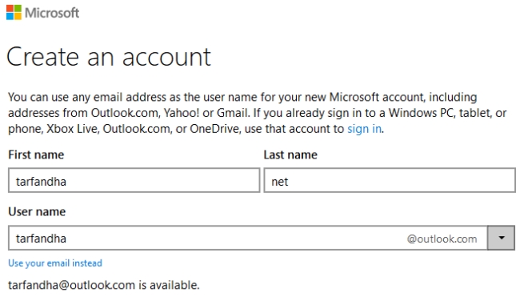The image size is (520, 305).
Task: Click into the User name field
Action: point(248,238)
